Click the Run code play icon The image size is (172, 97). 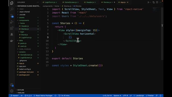pyautogui.click(x=148, y=2)
